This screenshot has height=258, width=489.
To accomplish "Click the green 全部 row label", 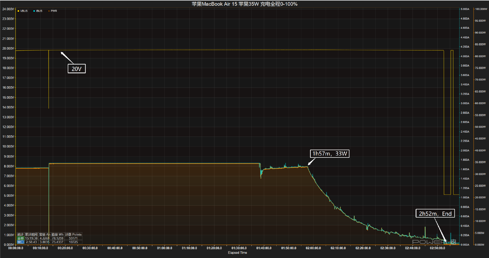I will click(x=20, y=238).
